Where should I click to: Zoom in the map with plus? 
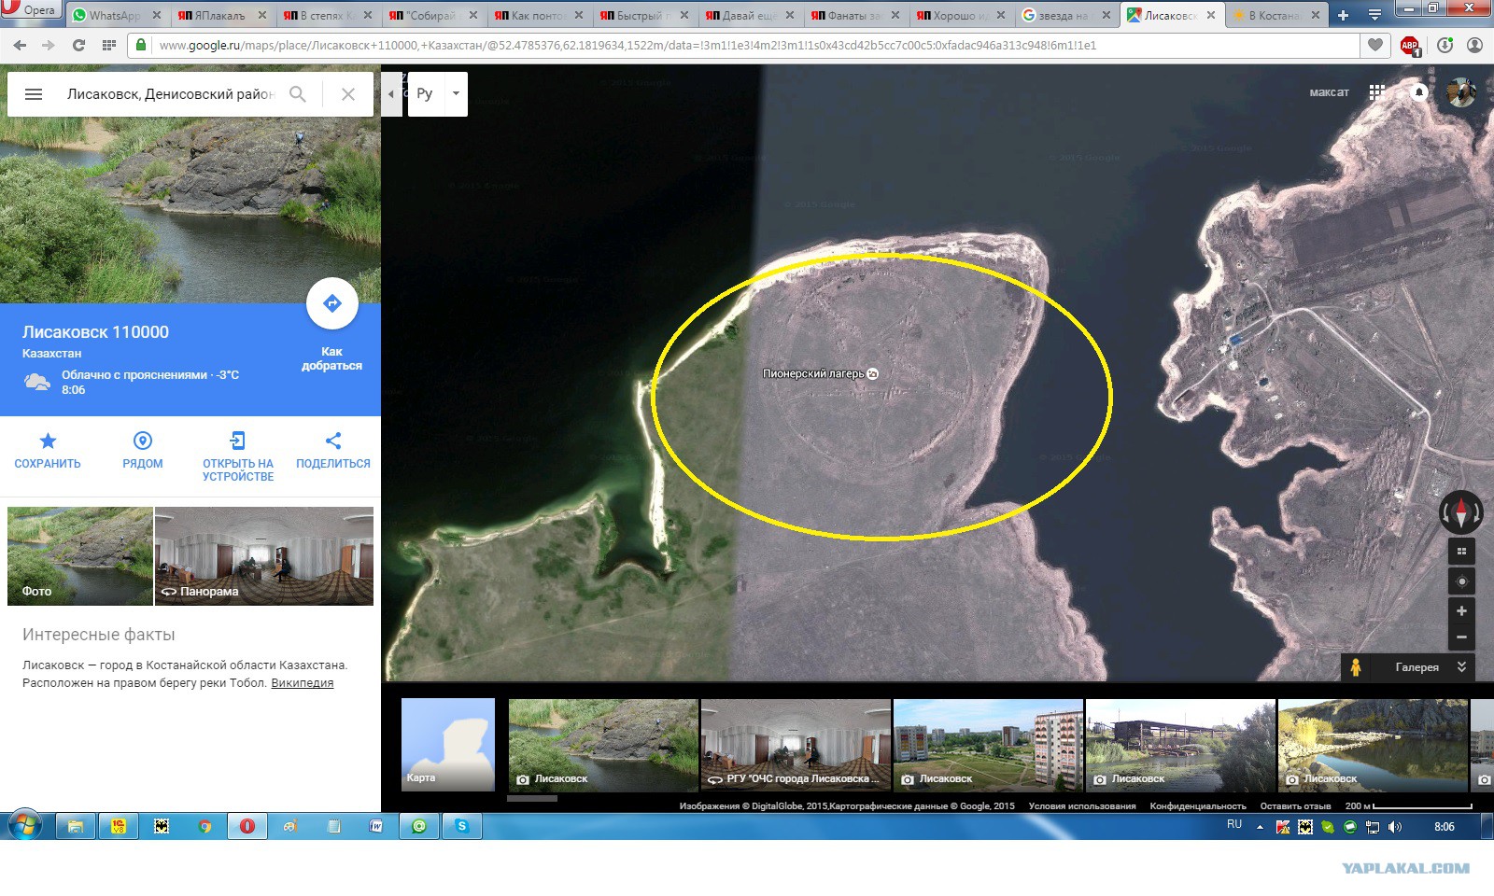1461,611
